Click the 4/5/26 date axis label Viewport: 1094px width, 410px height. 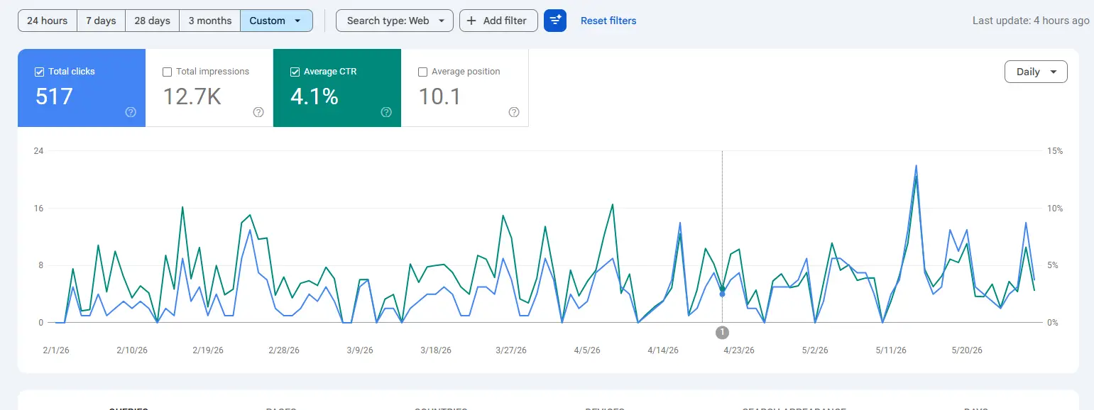click(x=587, y=350)
